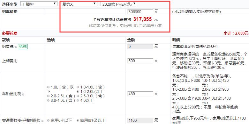Open the 2020款 PHEV trim dropdown
Viewport: 249px width, 124px height.
click(x=119, y=4)
